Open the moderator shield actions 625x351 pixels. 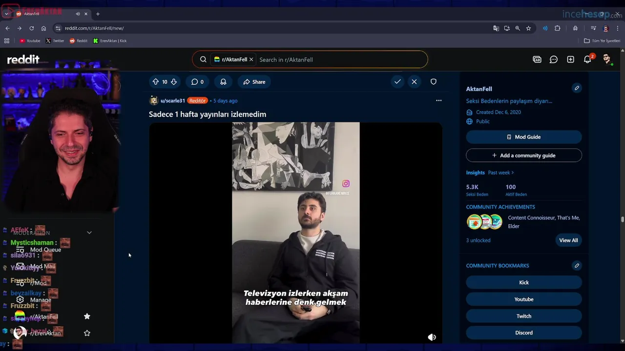434,82
